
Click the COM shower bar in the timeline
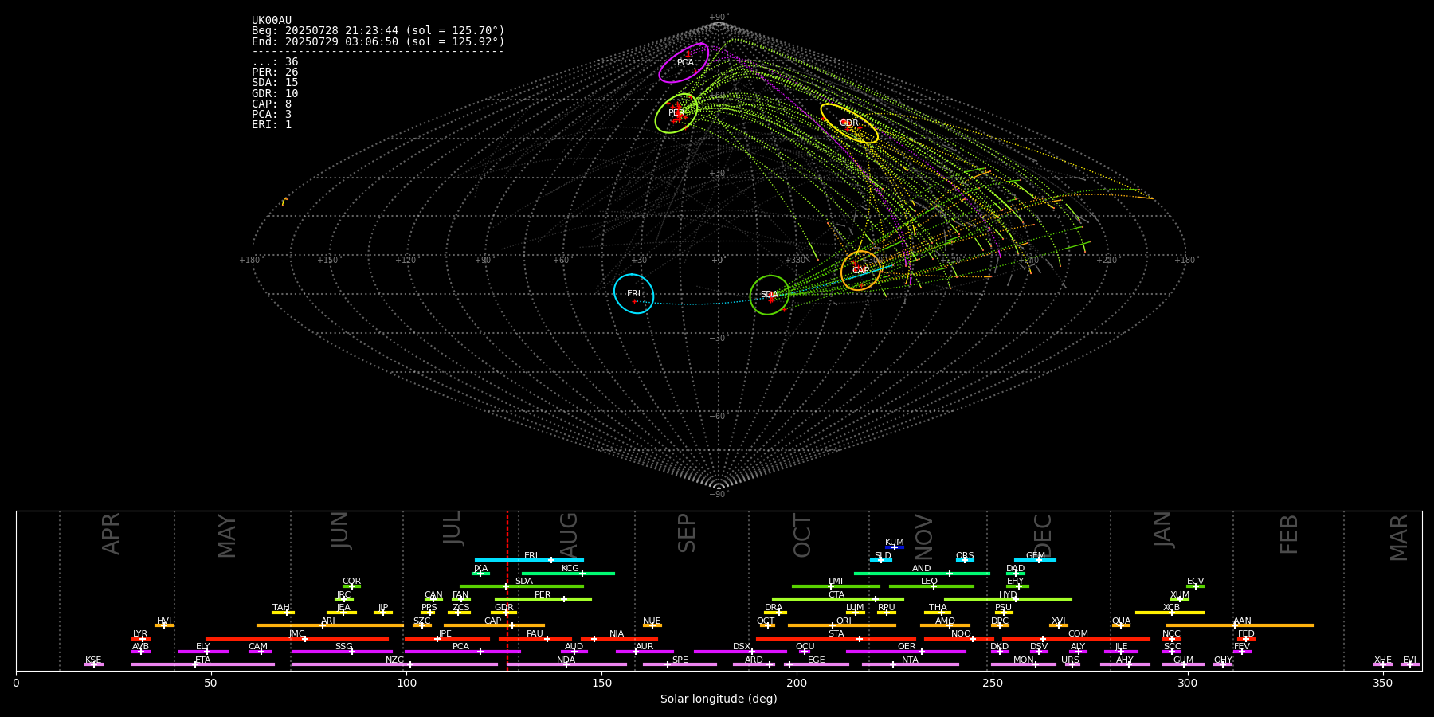click(1077, 639)
